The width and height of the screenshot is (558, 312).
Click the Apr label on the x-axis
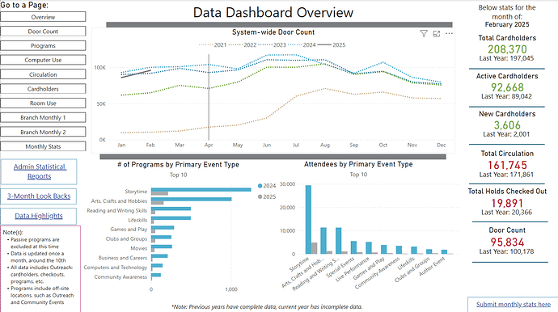[209, 145]
